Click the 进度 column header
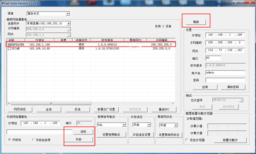The width and height of the screenshot is (256, 154). (63, 40)
